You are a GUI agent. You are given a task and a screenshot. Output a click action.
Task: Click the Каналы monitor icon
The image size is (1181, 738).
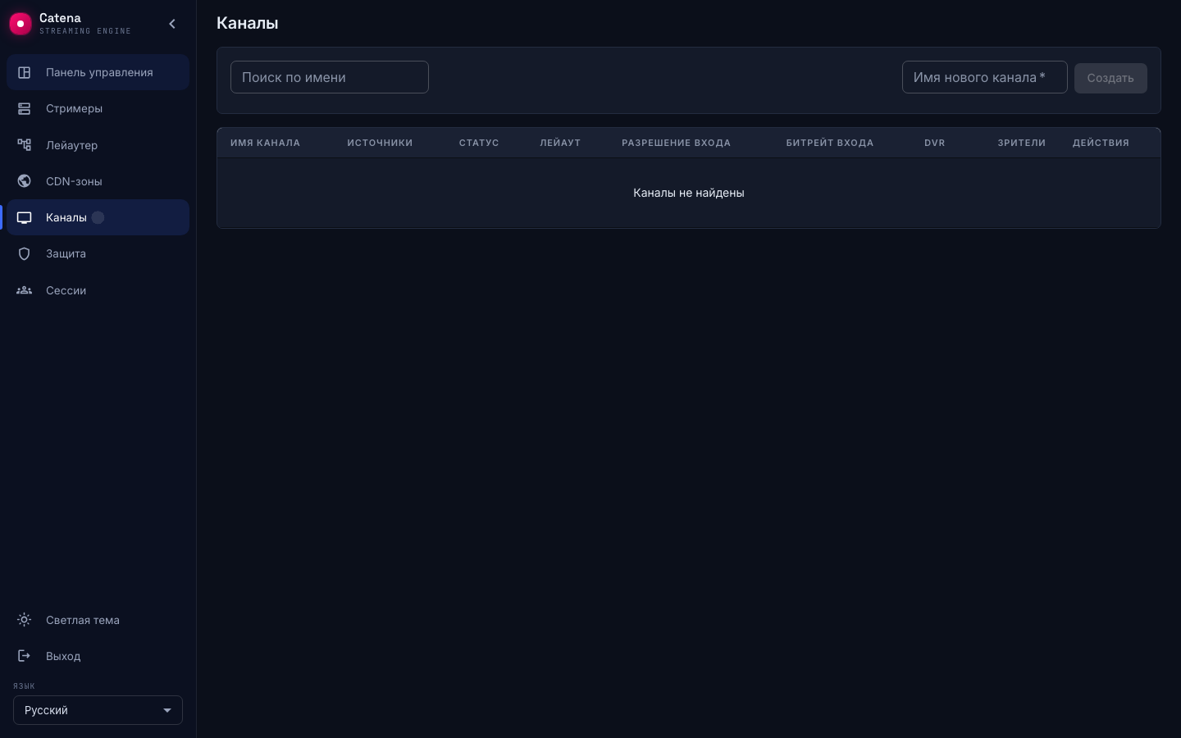coord(25,217)
